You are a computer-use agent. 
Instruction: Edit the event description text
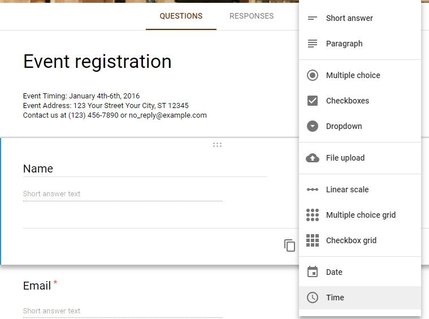coord(115,106)
